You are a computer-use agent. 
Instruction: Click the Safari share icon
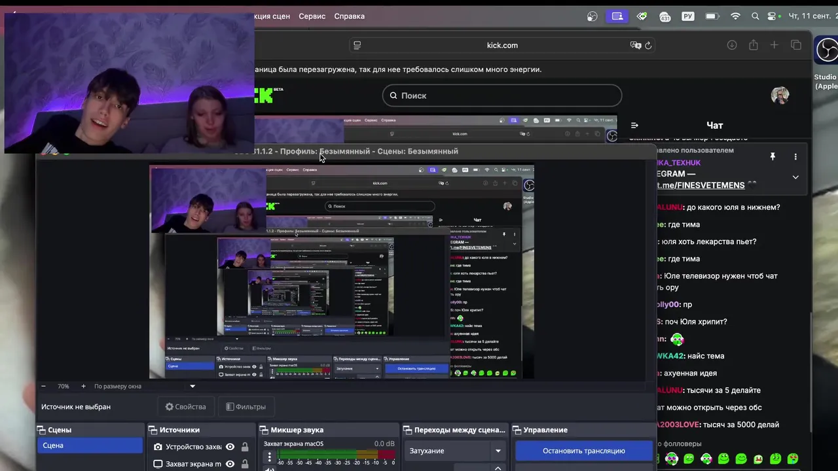pyautogui.click(x=754, y=45)
